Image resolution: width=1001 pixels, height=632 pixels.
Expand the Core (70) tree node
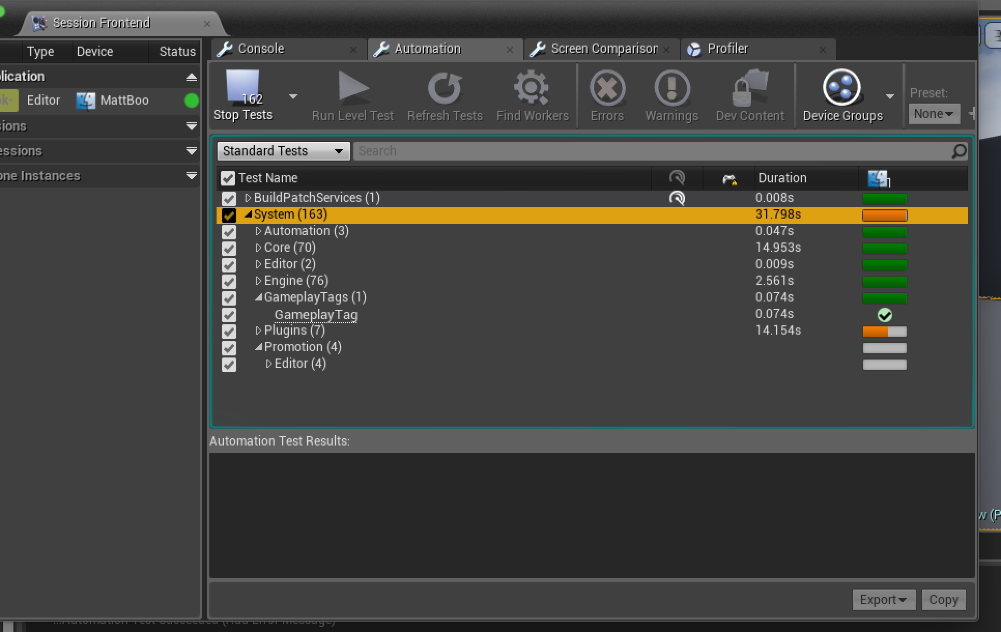pyautogui.click(x=259, y=248)
